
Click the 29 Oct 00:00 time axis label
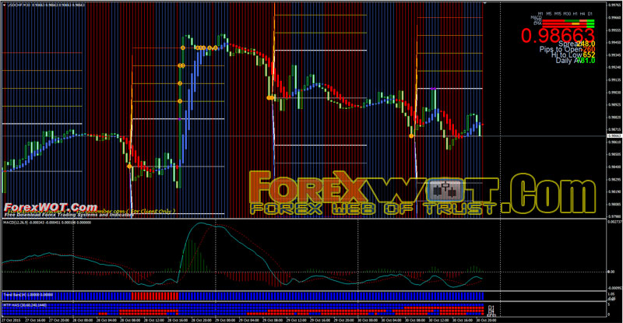(227, 320)
